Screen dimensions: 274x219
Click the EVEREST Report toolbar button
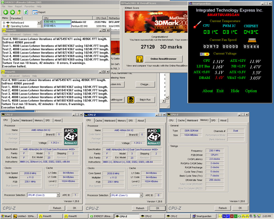[x=39, y=12]
